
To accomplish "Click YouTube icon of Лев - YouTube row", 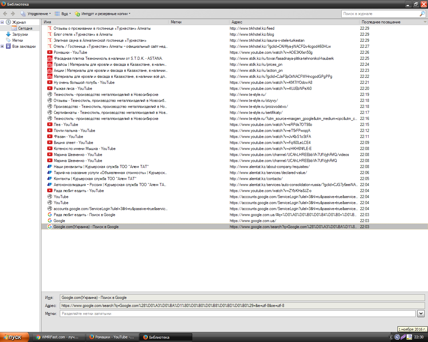I will click(x=50, y=125).
